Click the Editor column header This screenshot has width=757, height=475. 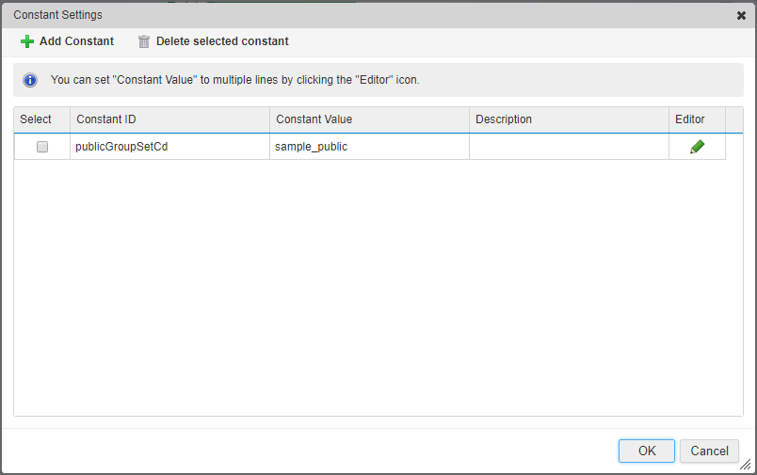pyautogui.click(x=690, y=119)
